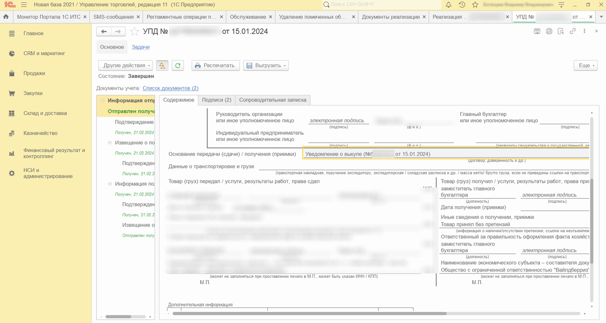Screen dimensions: 606x323
Task: Open the 'Список документов (2)' link
Action: pos(170,88)
